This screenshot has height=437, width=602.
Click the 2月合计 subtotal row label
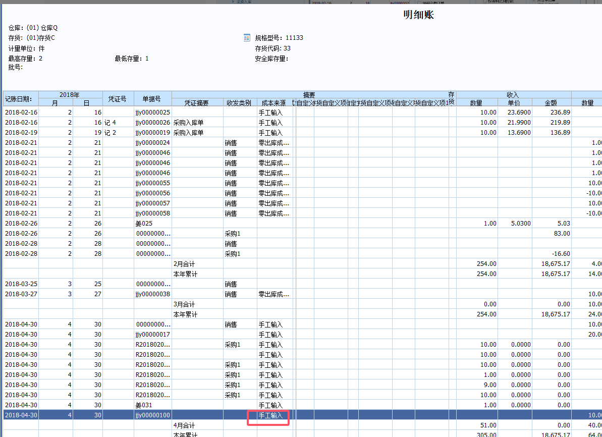click(184, 263)
